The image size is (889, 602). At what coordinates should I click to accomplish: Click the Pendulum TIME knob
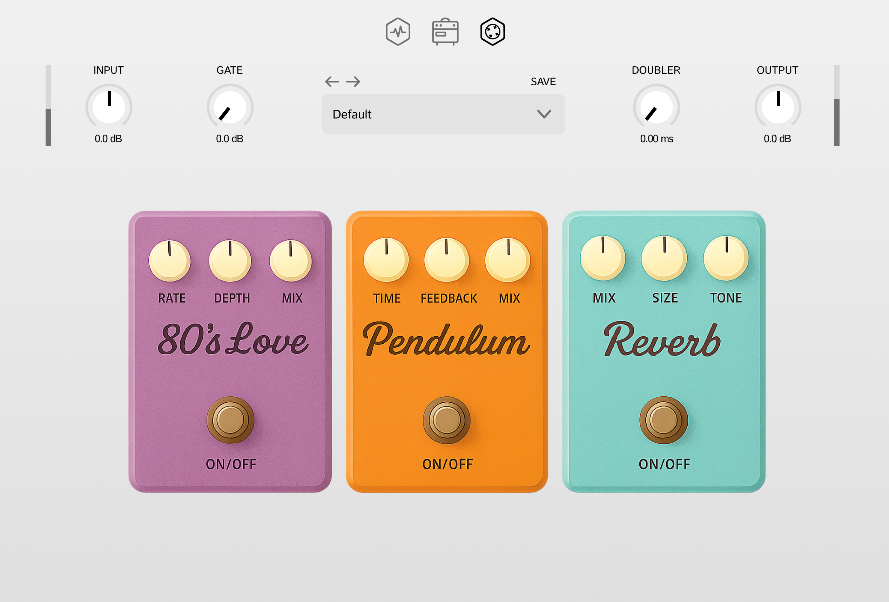click(x=386, y=260)
